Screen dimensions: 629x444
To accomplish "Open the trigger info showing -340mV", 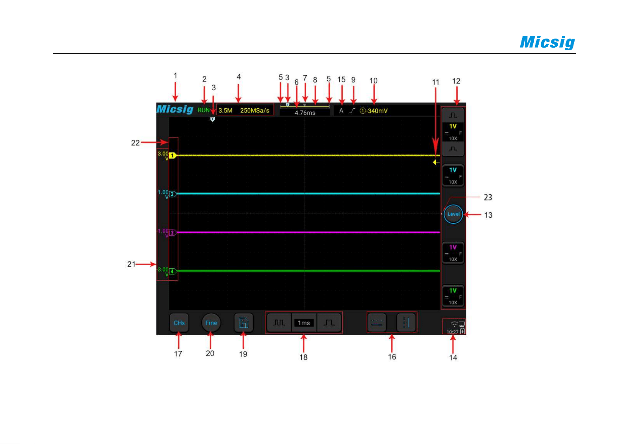I will (374, 111).
